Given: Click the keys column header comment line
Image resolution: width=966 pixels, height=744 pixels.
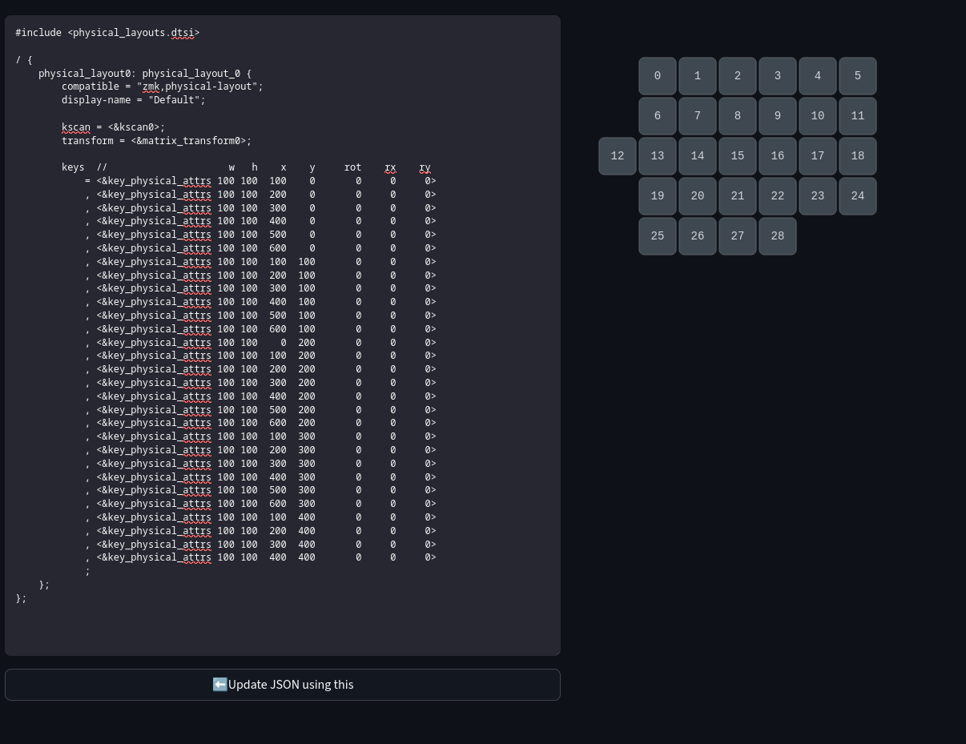Looking at the screenshot, I should point(246,167).
